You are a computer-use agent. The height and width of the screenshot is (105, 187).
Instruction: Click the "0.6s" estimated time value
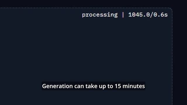point(160,15)
